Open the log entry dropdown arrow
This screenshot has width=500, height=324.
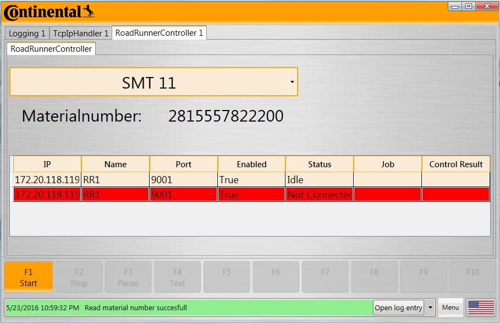click(x=430, y=307)
